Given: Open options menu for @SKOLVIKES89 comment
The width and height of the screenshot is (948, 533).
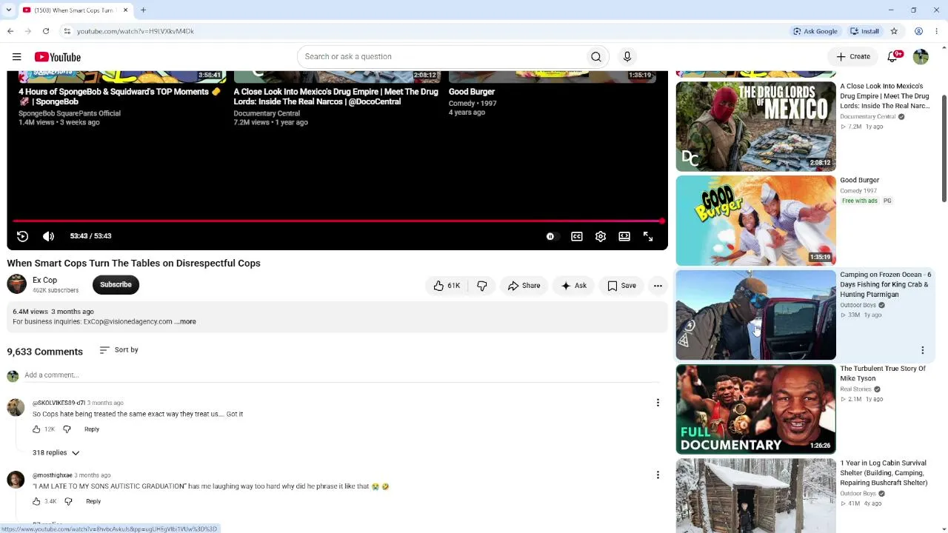Looking at the screenshot, I should click(x=658, y=403).
